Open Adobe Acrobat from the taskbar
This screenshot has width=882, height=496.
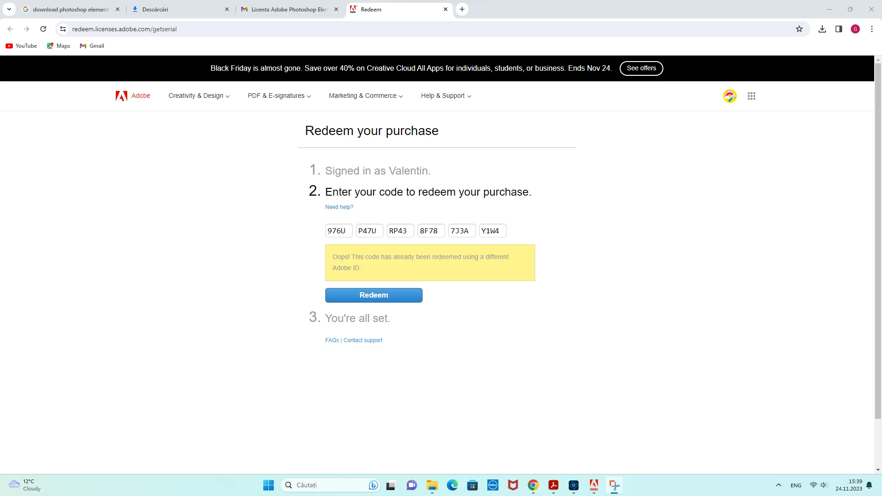point(553,485)
